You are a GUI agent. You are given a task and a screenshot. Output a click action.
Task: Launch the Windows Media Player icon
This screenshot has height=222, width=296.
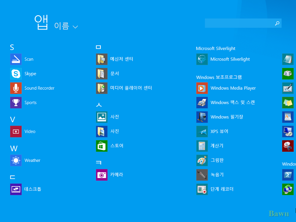(202, 88)
